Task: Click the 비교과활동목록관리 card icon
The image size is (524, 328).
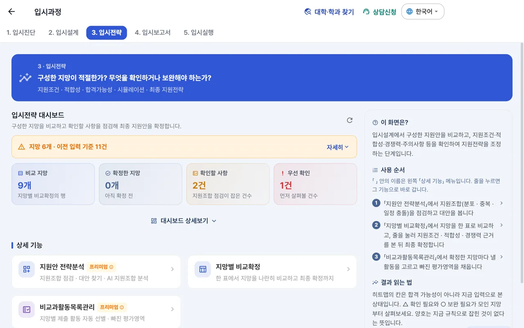Action: coord(27,310)
